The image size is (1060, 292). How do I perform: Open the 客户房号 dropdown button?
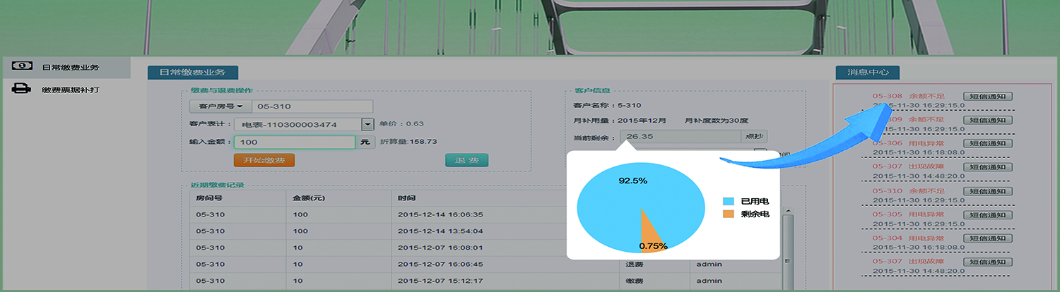[220, 107]
